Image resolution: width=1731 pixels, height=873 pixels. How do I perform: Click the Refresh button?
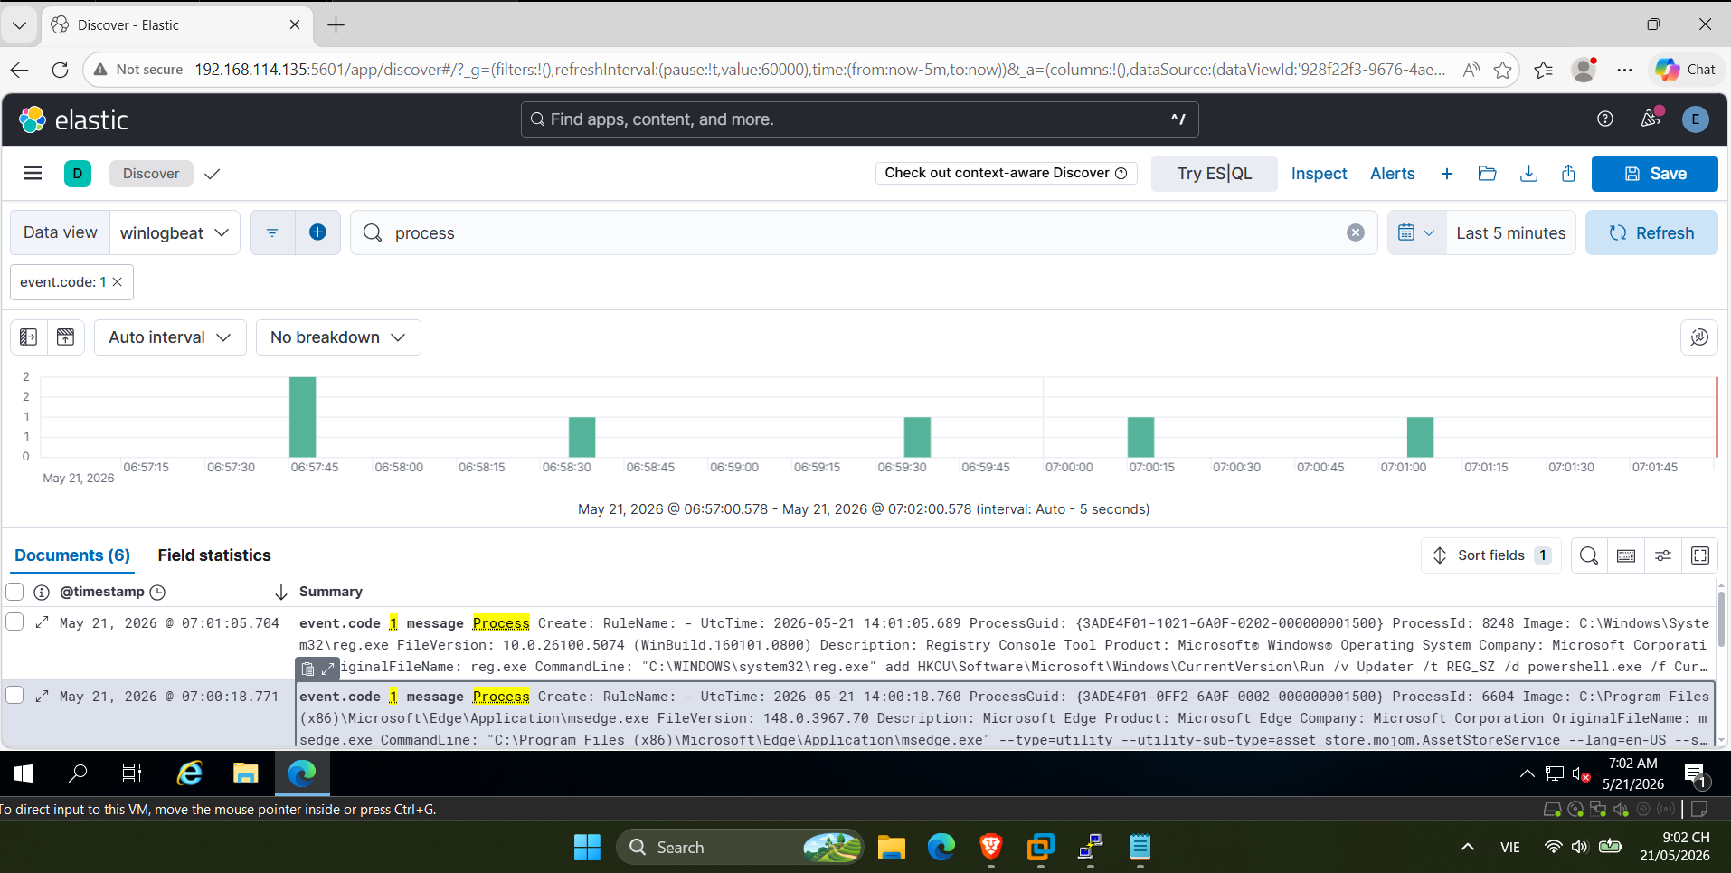pos(1651,232)
